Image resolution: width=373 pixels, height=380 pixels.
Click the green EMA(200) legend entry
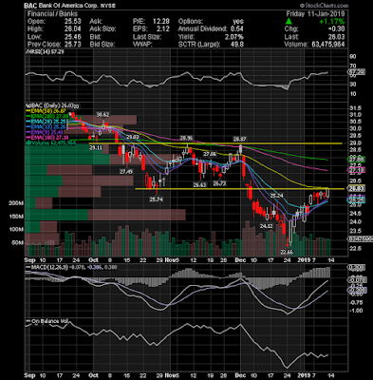click(47, 117)
